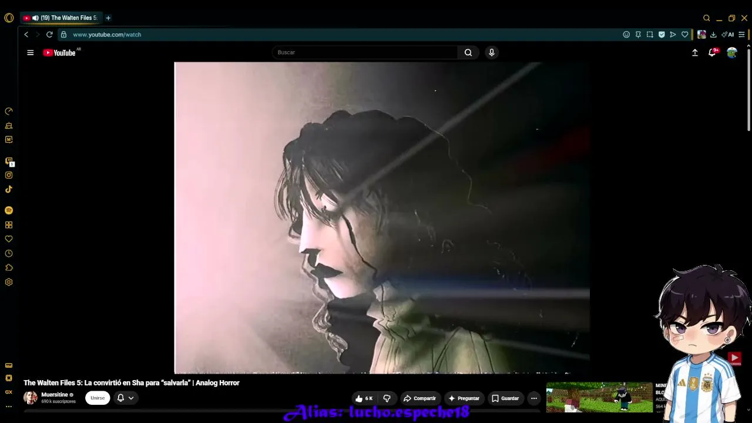Image resolution: width=752 pixels, height=423 pixels.
Task: Go to the YouTube home logo
Action: [x=59, y=52]
